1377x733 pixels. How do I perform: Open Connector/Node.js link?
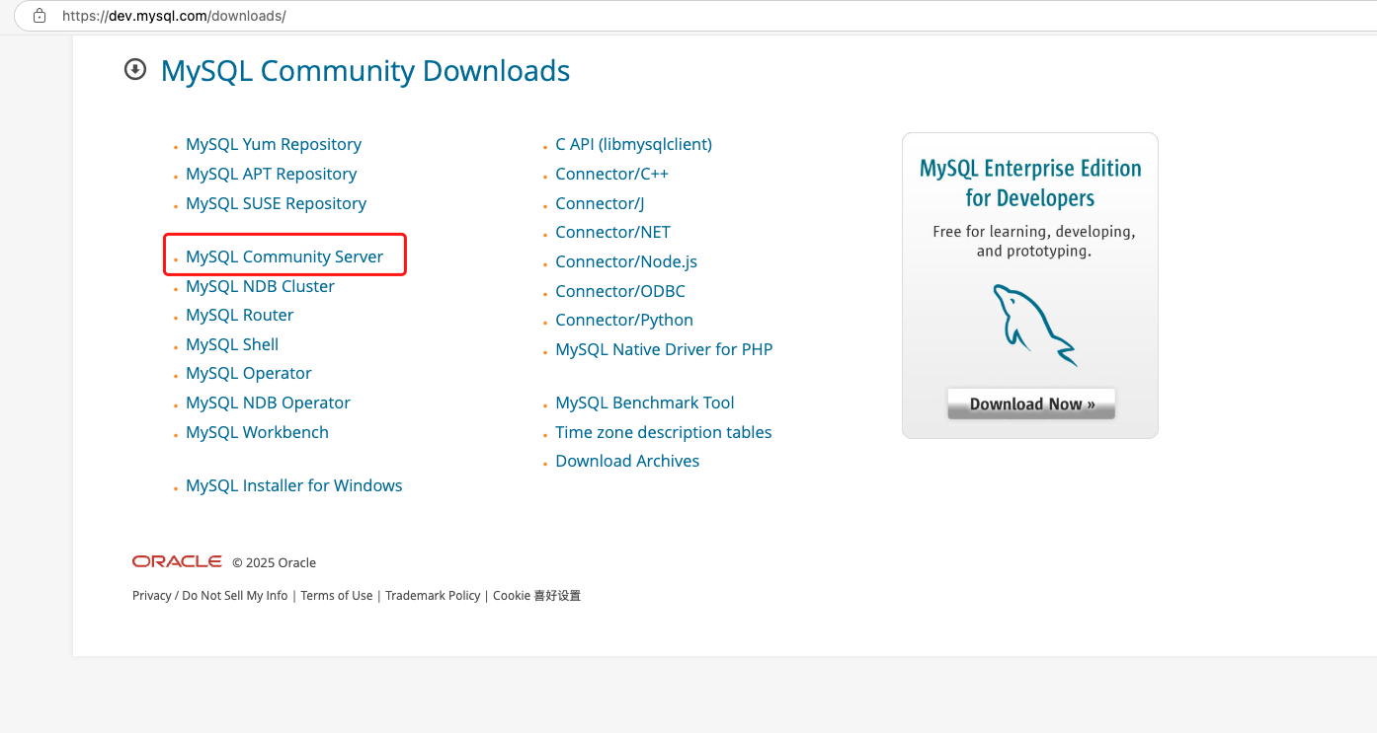click(x=626, y=261)
